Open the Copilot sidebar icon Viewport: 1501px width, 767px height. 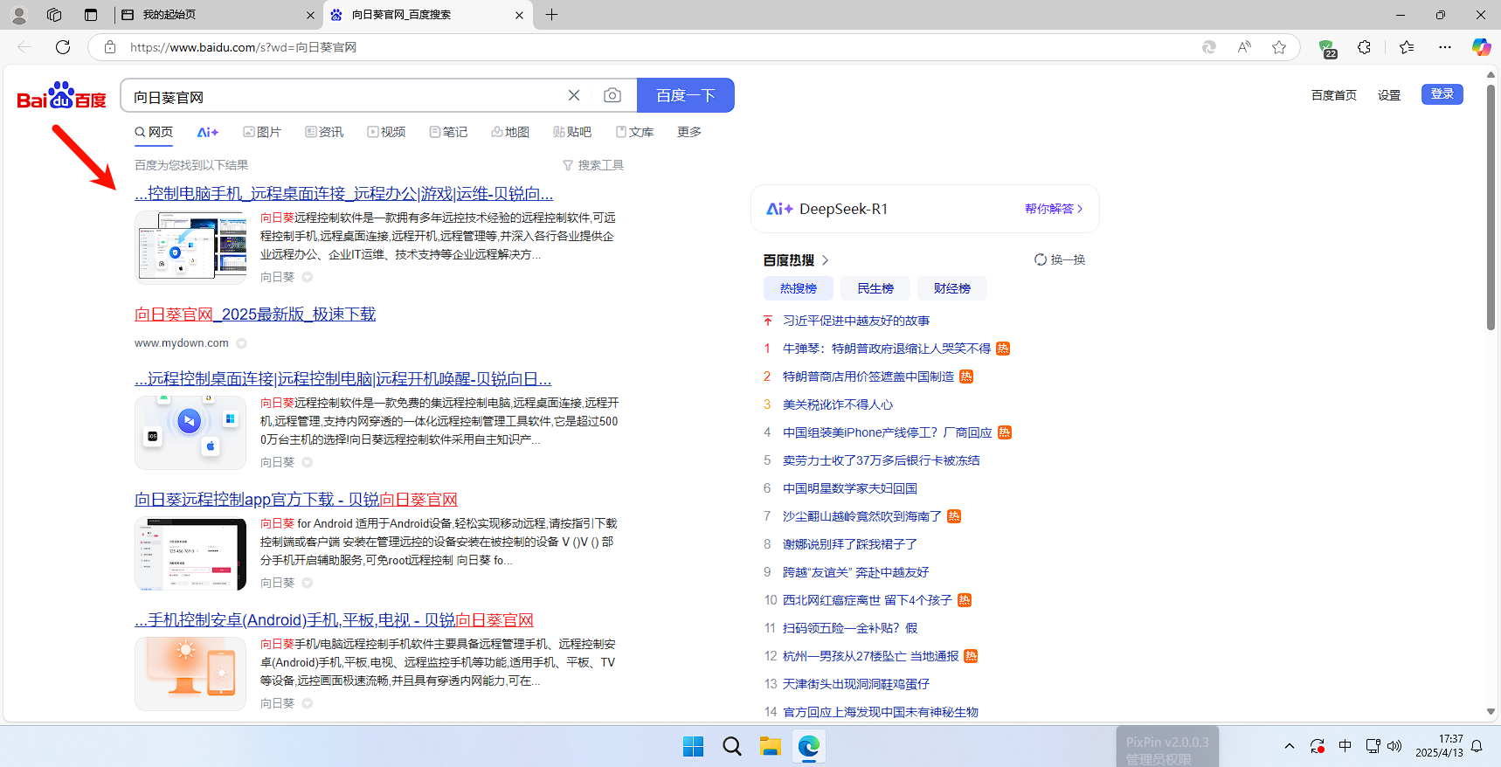[1481, 47]
